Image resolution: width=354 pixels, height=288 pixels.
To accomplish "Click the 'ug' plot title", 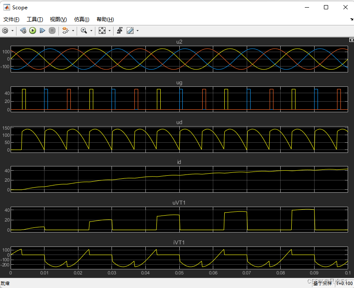I will (x=179, y=83).
